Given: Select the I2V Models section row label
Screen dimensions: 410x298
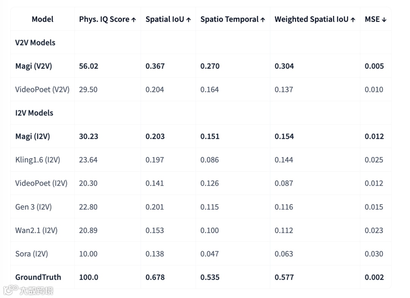Looking at the screenshot, I should tap(34, 113).
